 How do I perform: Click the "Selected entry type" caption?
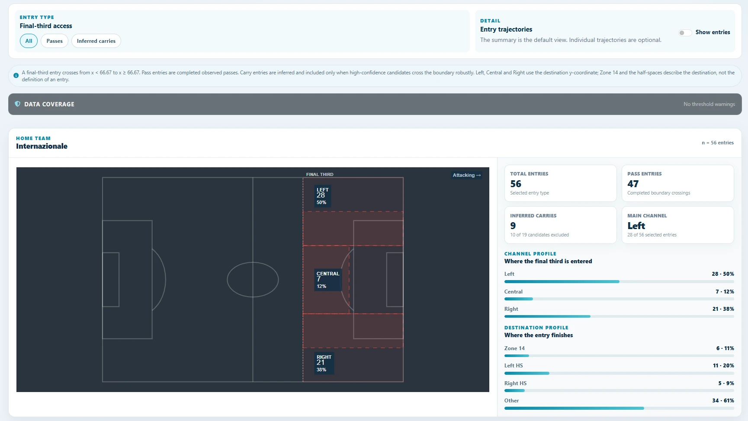tap(530, 193)
